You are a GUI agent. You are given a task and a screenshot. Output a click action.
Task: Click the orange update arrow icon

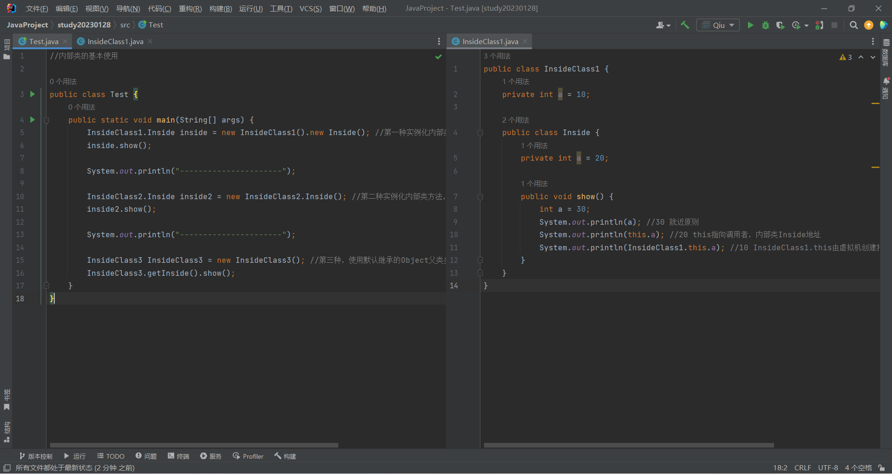(868, 25)
